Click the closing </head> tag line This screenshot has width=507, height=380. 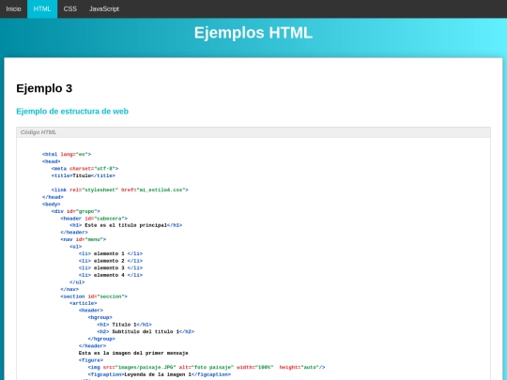53,197
